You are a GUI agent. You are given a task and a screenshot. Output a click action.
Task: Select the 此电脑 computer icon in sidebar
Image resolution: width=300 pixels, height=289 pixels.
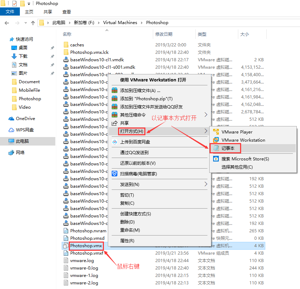point(11,141)
